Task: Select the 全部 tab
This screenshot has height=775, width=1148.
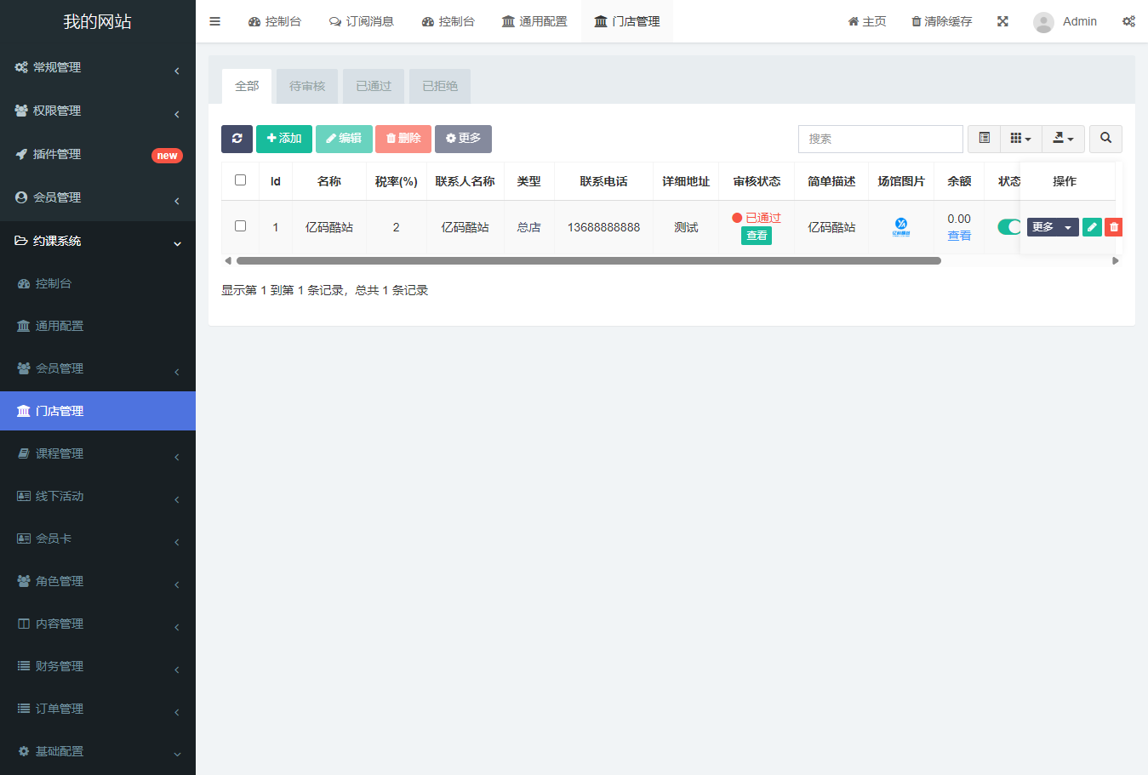Action: [x=247, y=86]
